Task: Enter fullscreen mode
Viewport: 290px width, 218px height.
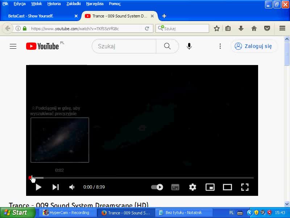Action: pyautogui.click(x=245, y=187)
